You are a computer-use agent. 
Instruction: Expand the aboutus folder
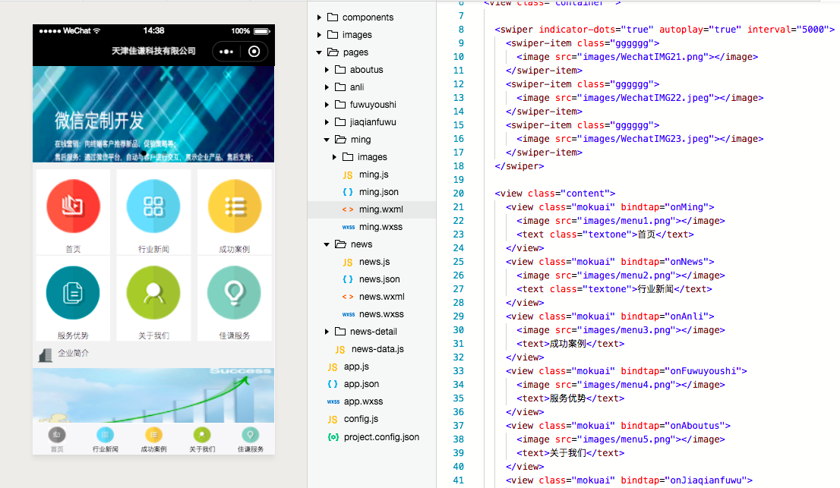pyautogui.click(x=327, y=70)
